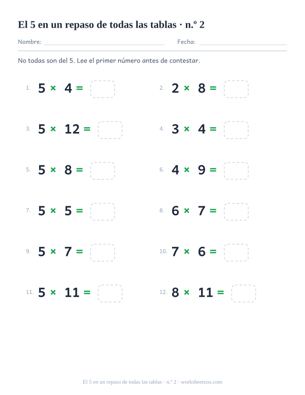Screen dimensions: 305x395
Task: Select the answer box for 5 × 5
Action: [x=102, y=212]
